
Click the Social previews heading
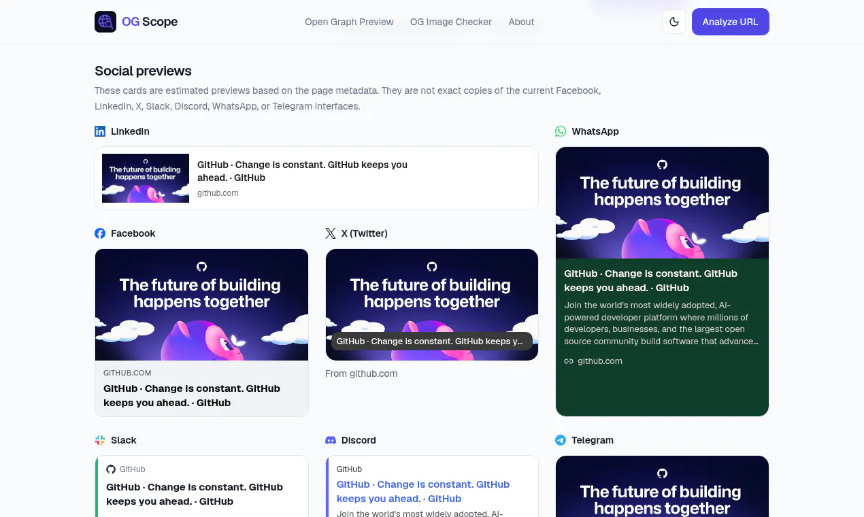(143, 71)
